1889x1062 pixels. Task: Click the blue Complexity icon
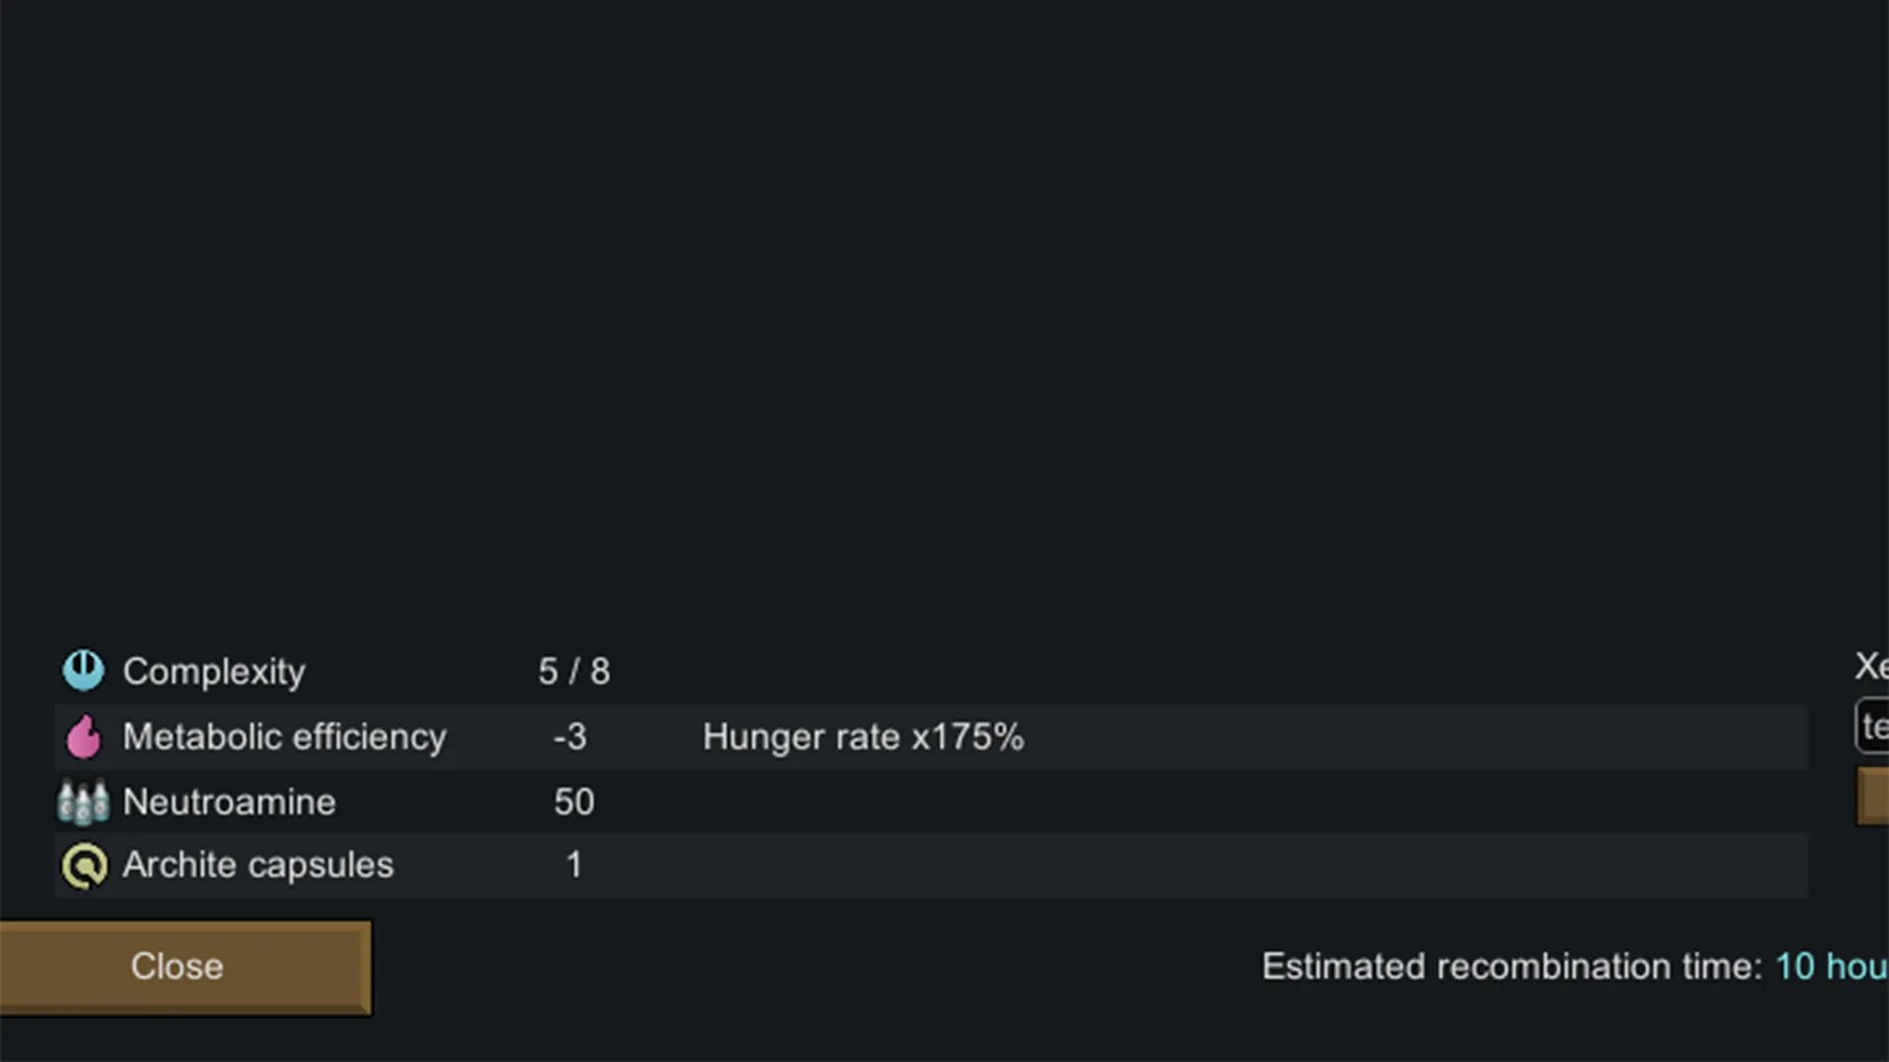click(84, 671)
